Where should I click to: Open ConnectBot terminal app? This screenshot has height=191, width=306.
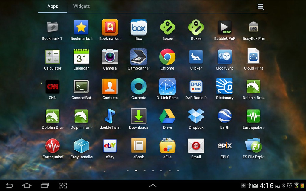[x=81, y=86]
